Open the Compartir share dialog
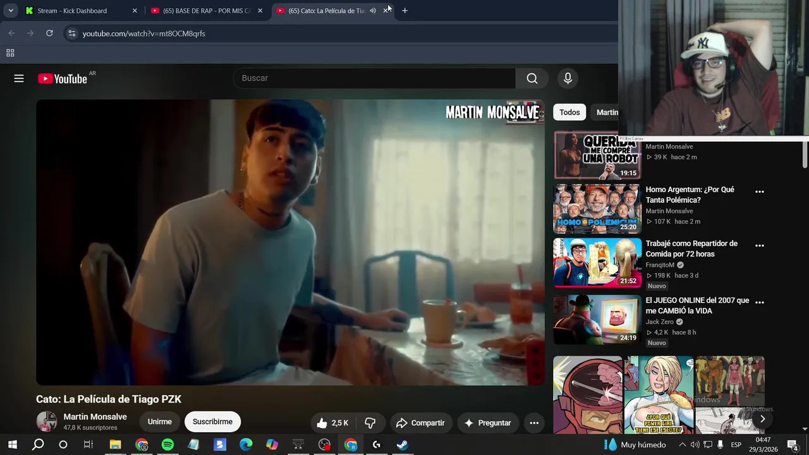809x455 pixels. tap(420, 423)
